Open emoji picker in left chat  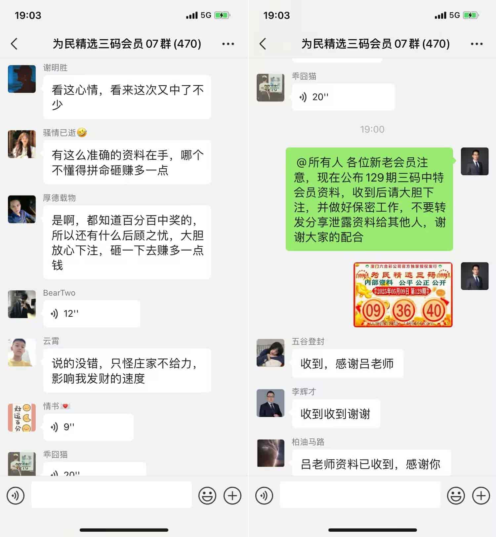point(207,495)
